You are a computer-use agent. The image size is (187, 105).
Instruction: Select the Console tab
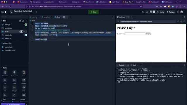122,65
